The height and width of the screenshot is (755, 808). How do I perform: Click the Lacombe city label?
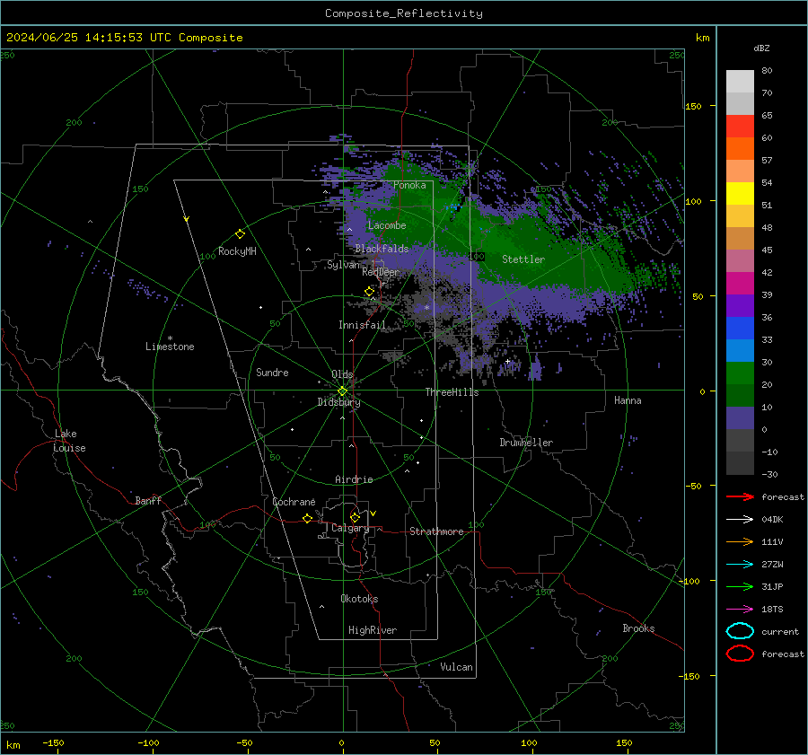pyautogui.click(x=387, y=225)
